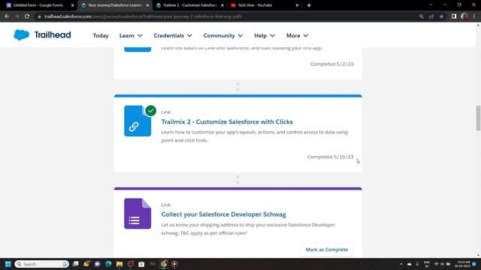Open the chat app icon in taskbar
The image size is (481, 270).
point(97,264)
